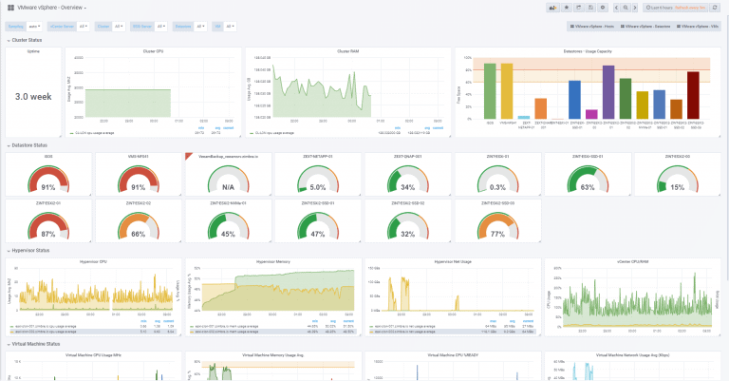Open the Cluster variable dropdown
The height and width of the screenshot is (381, 729).
click(x=118, y=27)
